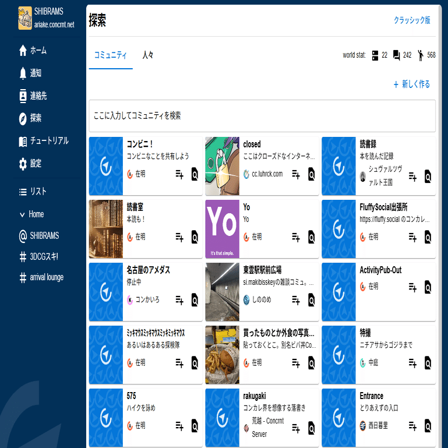Click 新しく作る to create a community

[x=412, y=84]
